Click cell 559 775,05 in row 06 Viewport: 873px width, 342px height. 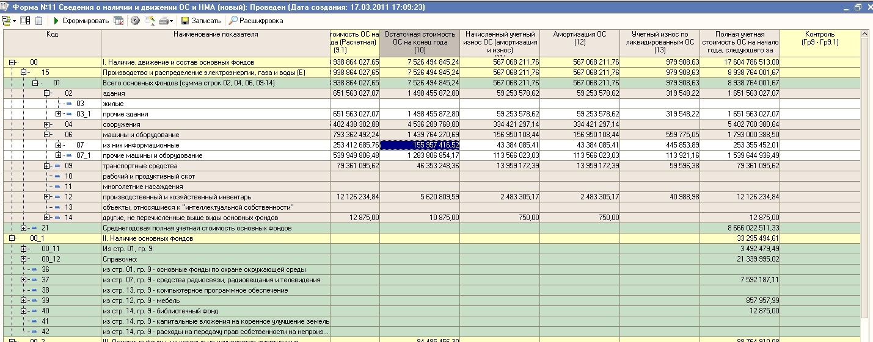(660, 135)
